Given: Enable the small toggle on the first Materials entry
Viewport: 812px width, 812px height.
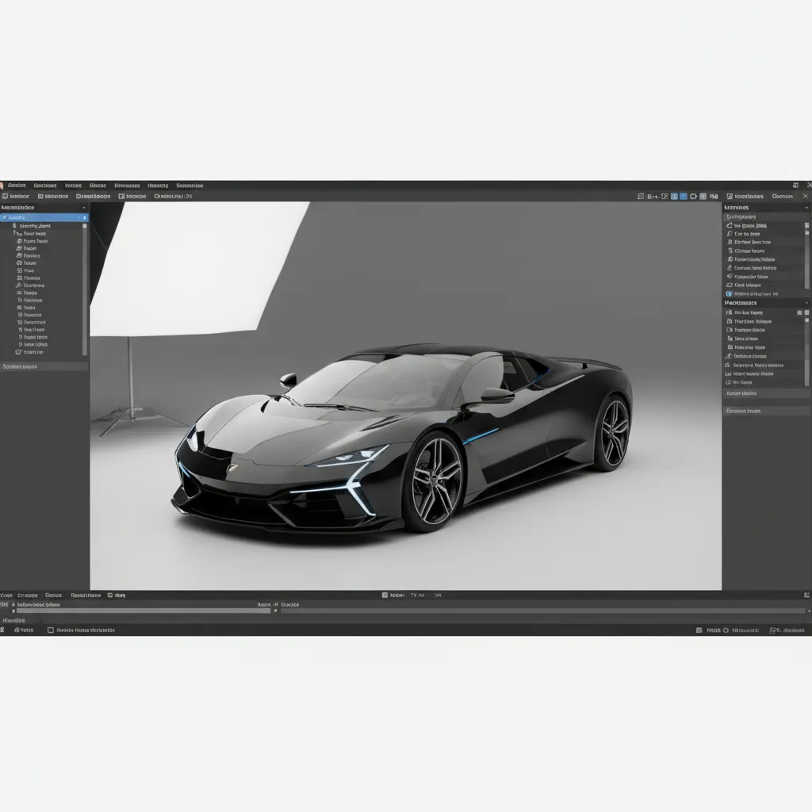Looking at the screenshot, I should coord(799,312).
